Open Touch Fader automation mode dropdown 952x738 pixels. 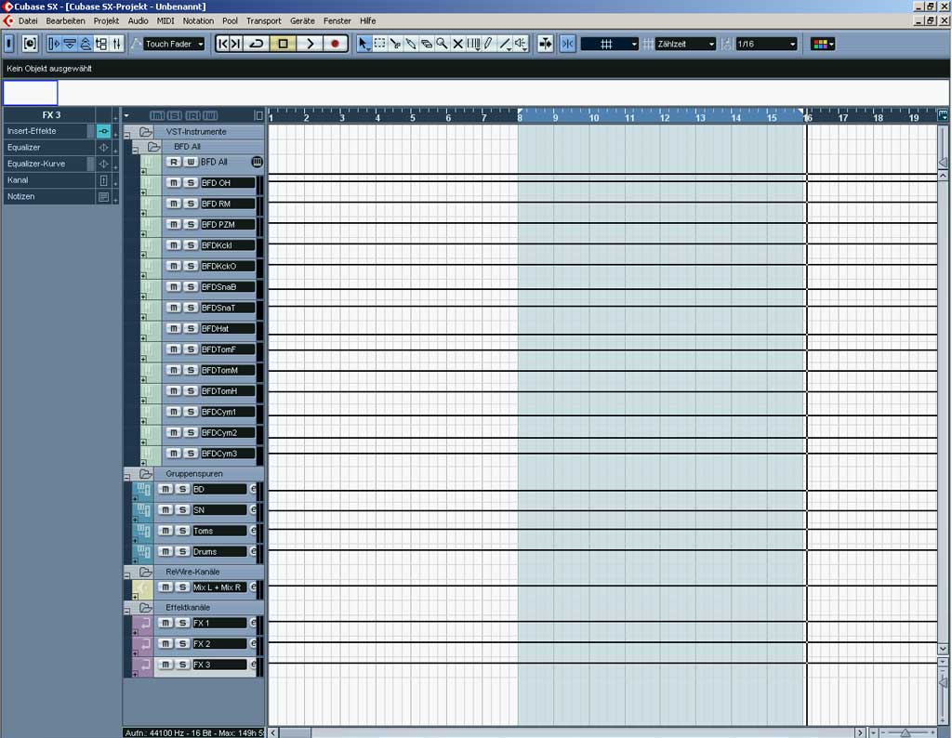click(x=174, y=44)
